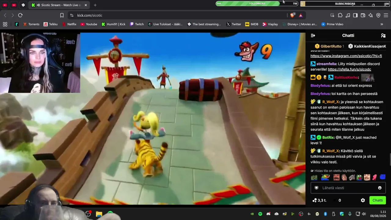Open the browser extensions puzzle icon
Viewport: 391px width, 220px height.
pyautogui.click(x=340, y=15)
